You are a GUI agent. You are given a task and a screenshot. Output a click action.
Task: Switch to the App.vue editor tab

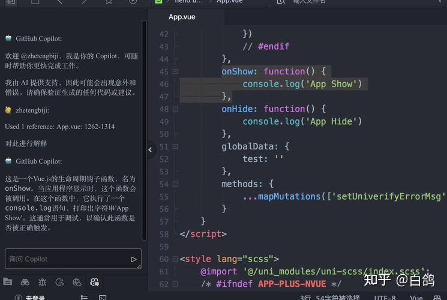coord(182,17)
